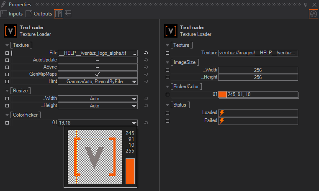The height and width of the screenshot is (191, 319).
Task: Toggle the orange waveform icon at top right
Action: click(313, 14)
